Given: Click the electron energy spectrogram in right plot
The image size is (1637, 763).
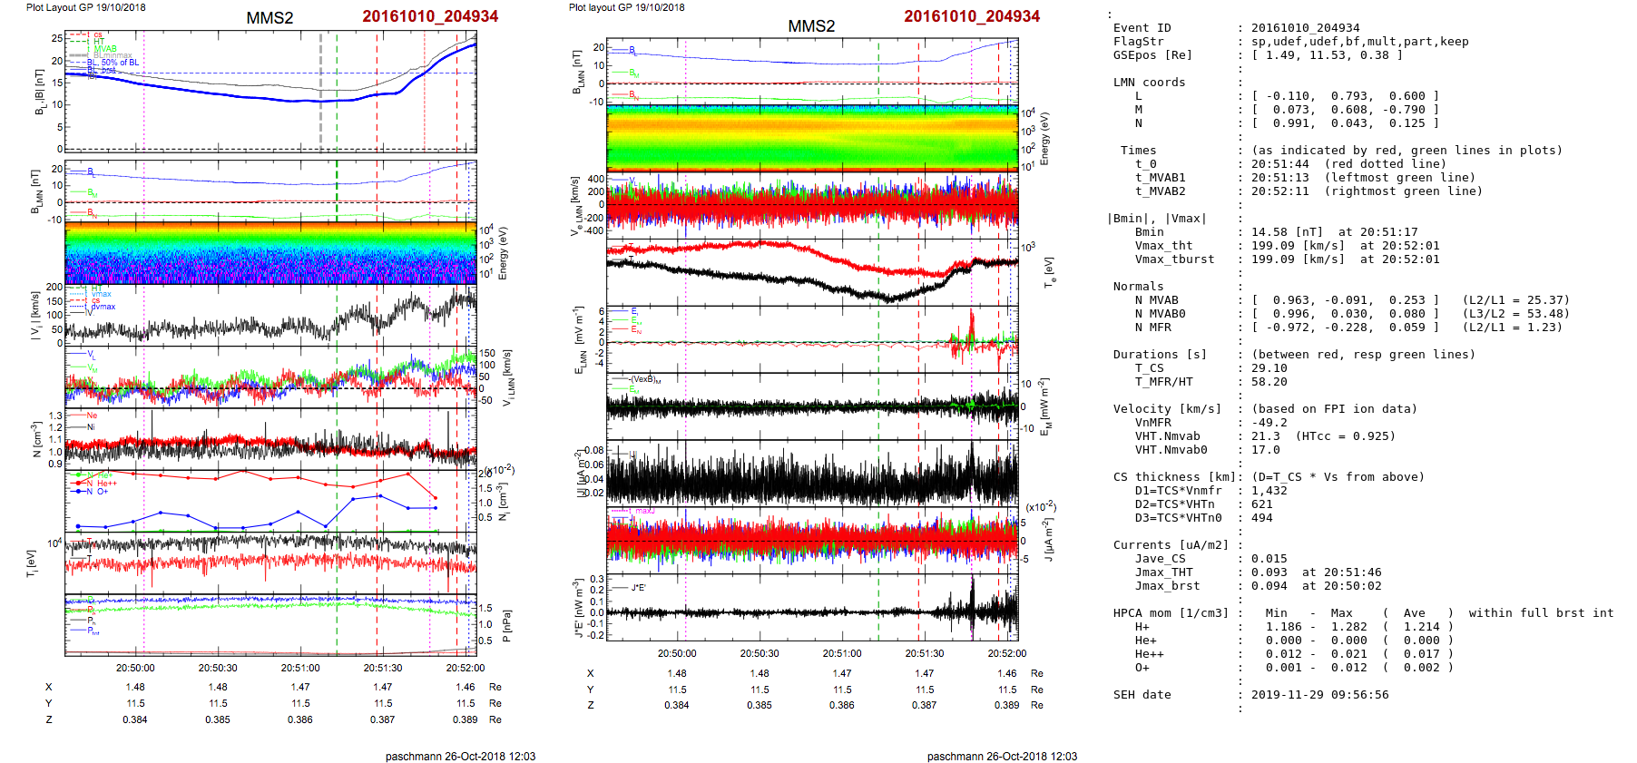Looking at the screenshot, I should click(x=811, y=138).
